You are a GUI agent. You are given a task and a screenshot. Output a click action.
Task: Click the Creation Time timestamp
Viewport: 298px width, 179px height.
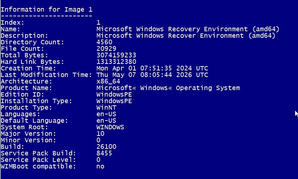pos(152,68)
